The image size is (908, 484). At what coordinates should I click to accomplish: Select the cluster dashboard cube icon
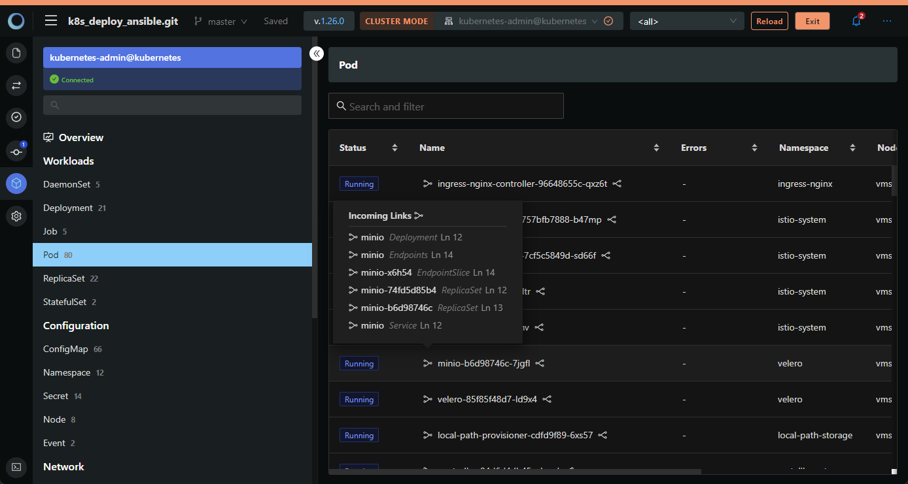pyautogui.click(x=16, y=184)
